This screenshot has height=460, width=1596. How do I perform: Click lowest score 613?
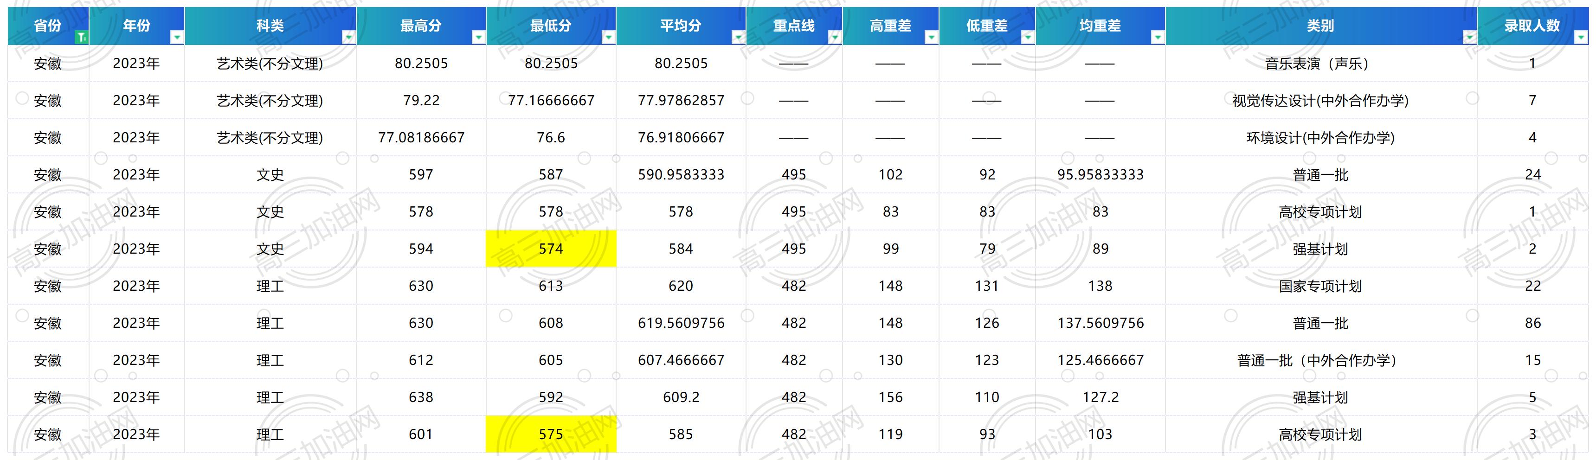(551, 286)
